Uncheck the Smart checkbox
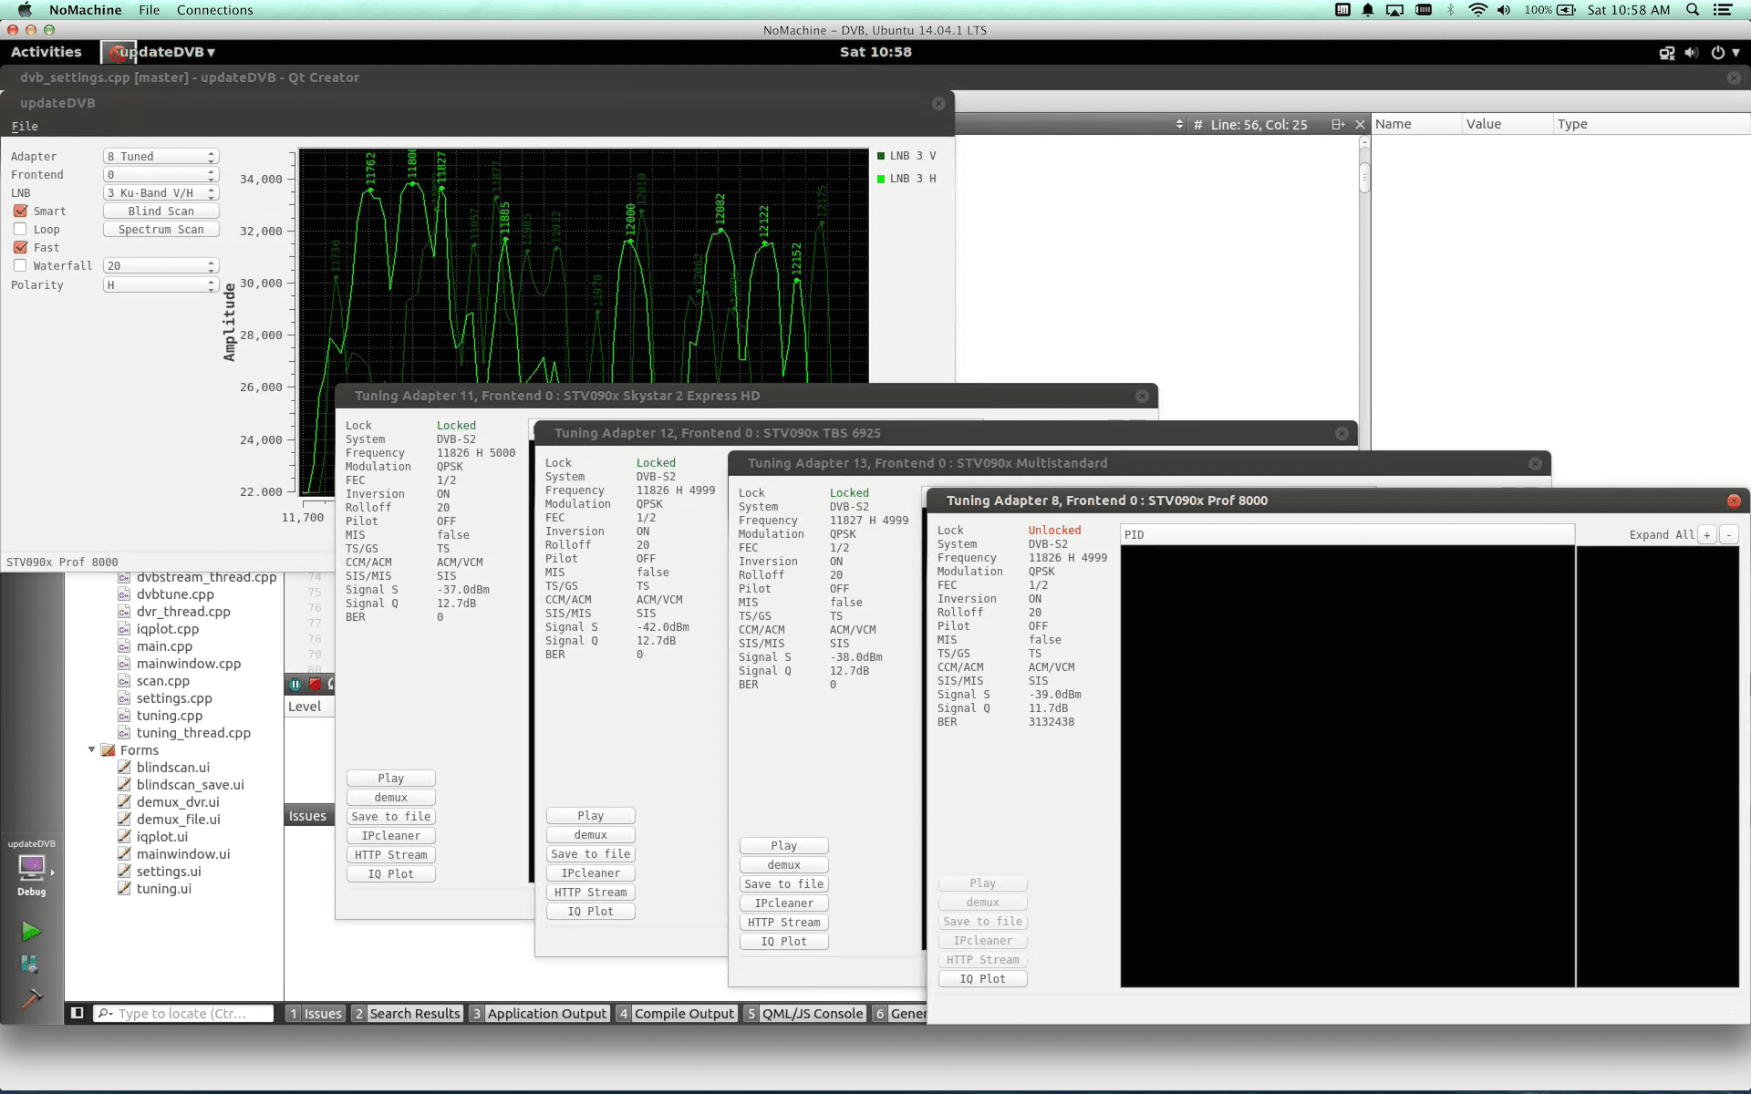This screenshot has width=1751, height=1094. click(20, 211)
